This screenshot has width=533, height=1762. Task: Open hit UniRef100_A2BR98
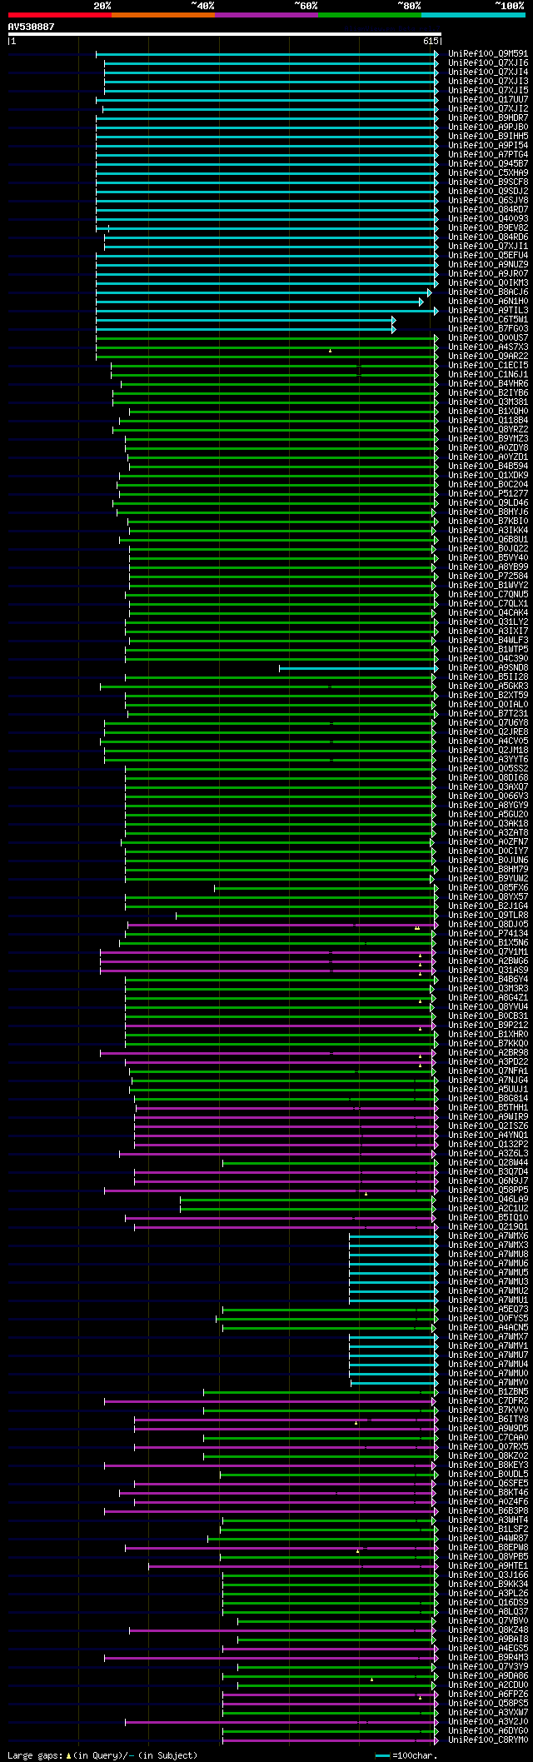tap(488, 1052)
